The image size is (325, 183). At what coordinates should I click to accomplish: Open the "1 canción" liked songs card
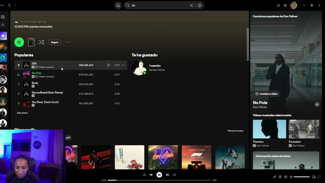click(148, 68)
